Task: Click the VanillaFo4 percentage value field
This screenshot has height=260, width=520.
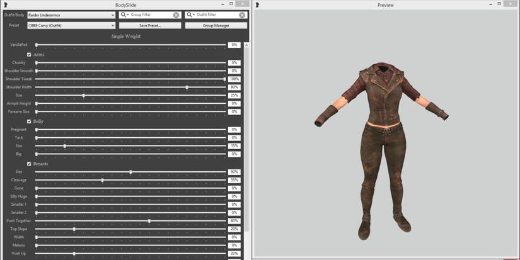Action: pos(234,45)
